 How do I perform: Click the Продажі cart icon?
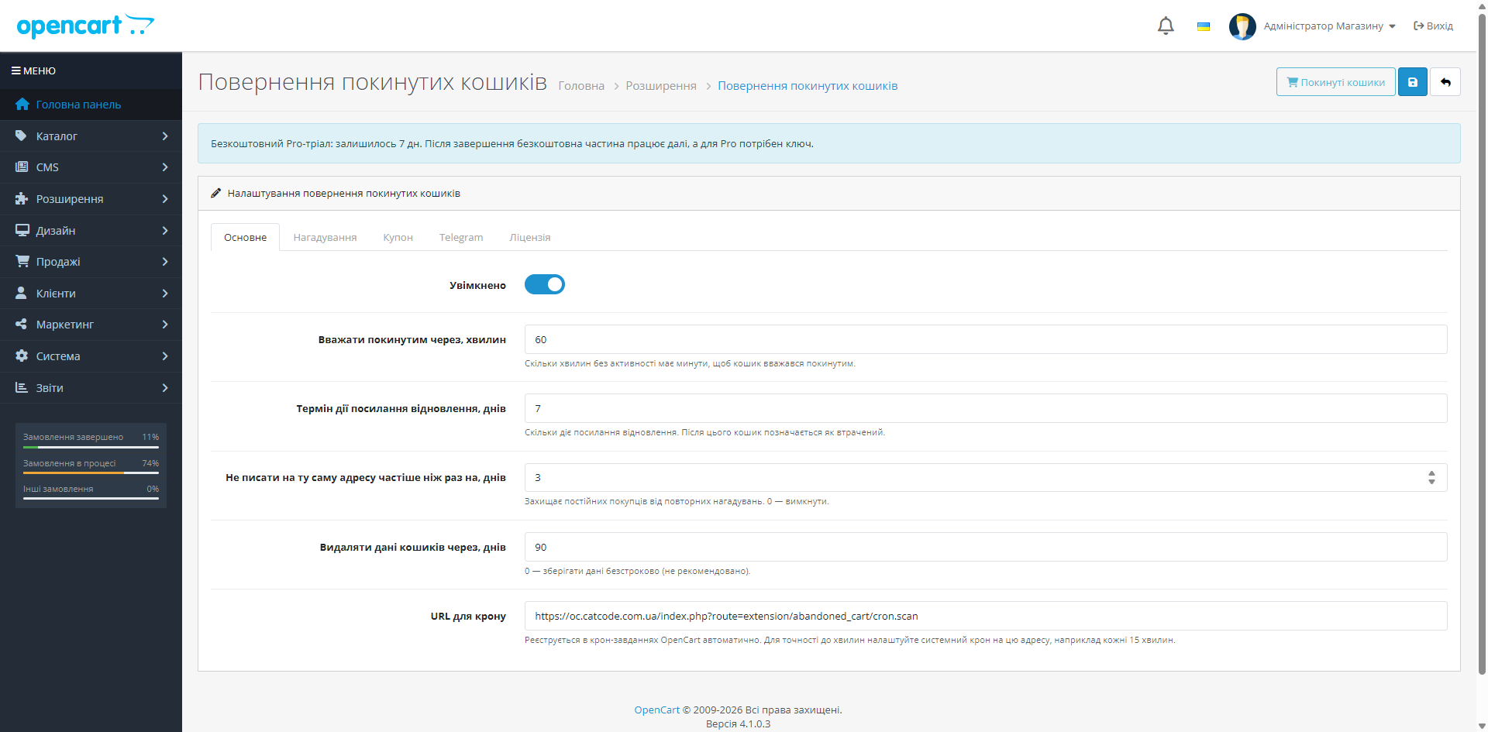coord(22,262)
